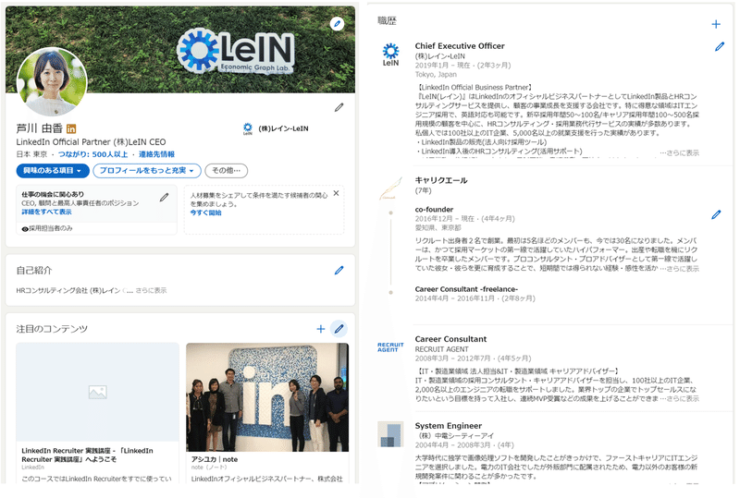Click the キャリクエール feather logo

(x=390, y=188)
